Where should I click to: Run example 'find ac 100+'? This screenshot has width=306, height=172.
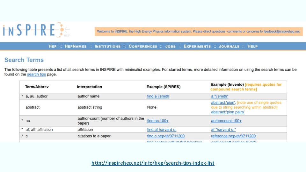[x=158, y=121]
